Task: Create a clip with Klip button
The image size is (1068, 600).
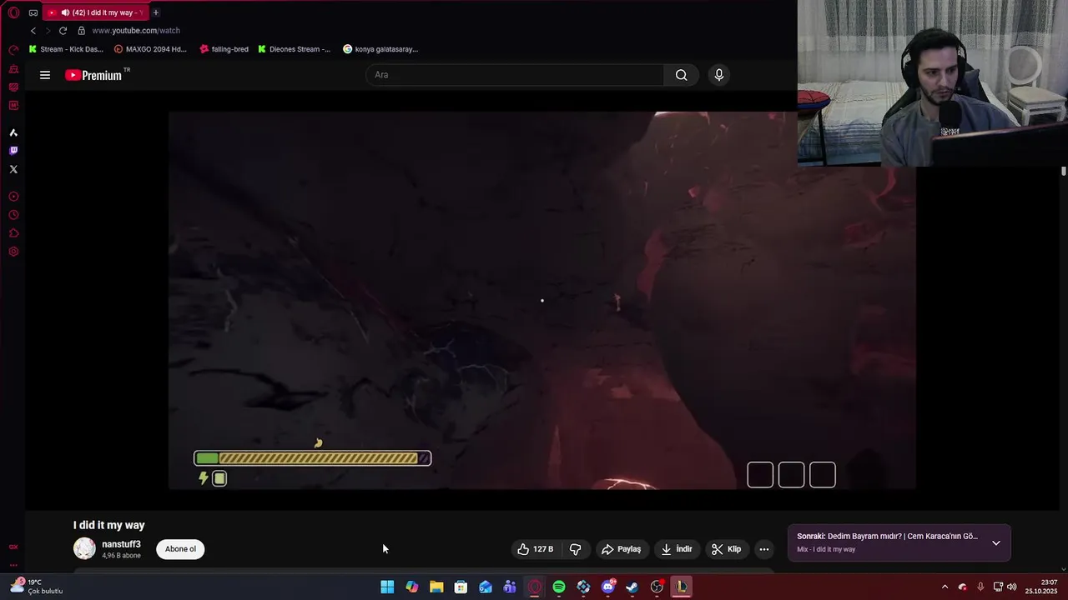Action: click(726, 549)
